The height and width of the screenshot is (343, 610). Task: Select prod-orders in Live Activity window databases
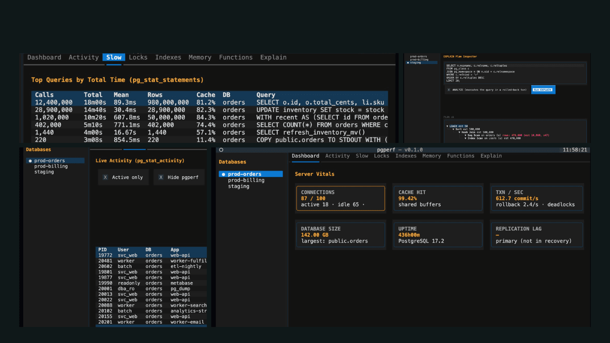click(55, 161)
